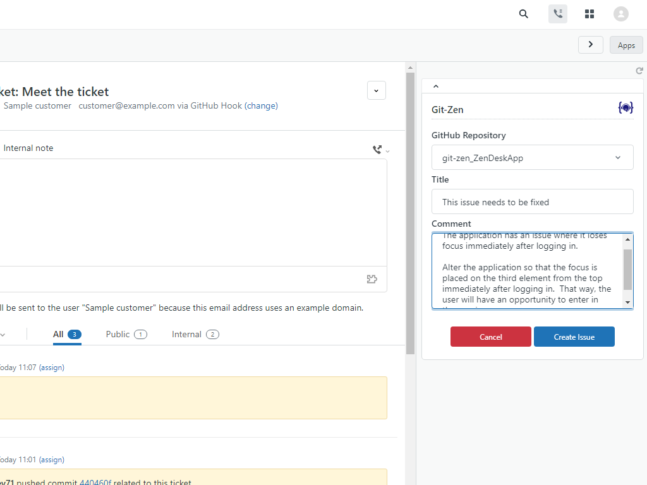The width and height of the screenshot is (647, 485).
Task: Open the Talk phone call icon
Action: click(x=557, y=14)
